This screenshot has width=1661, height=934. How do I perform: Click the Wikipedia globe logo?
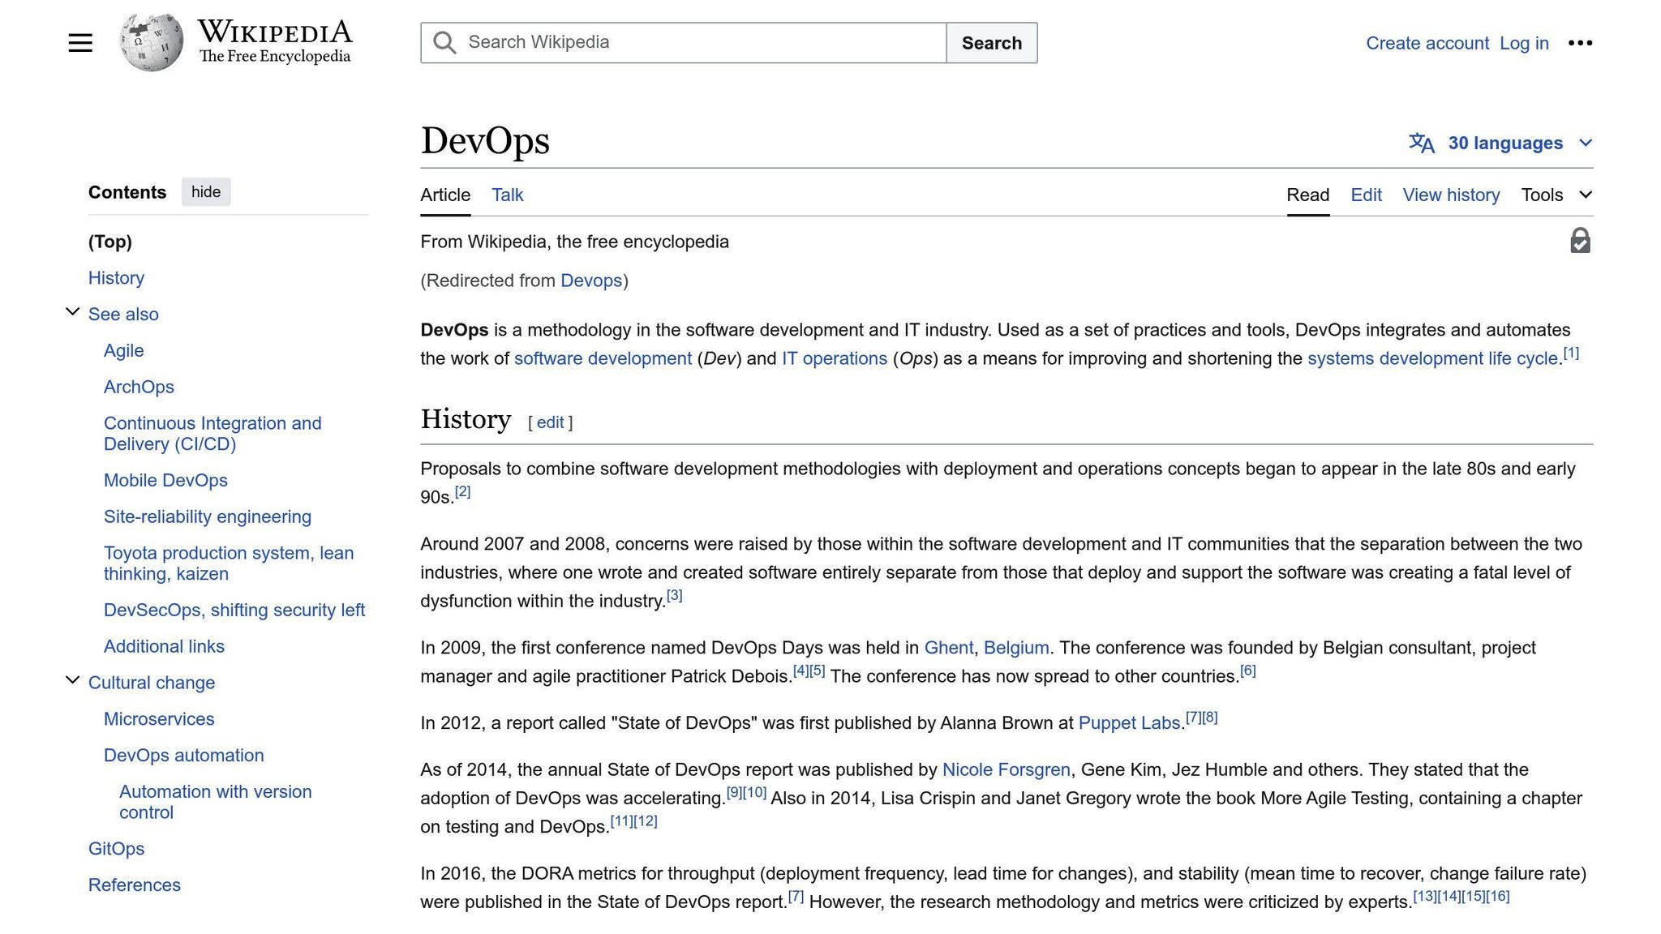(x=150, y=41)
